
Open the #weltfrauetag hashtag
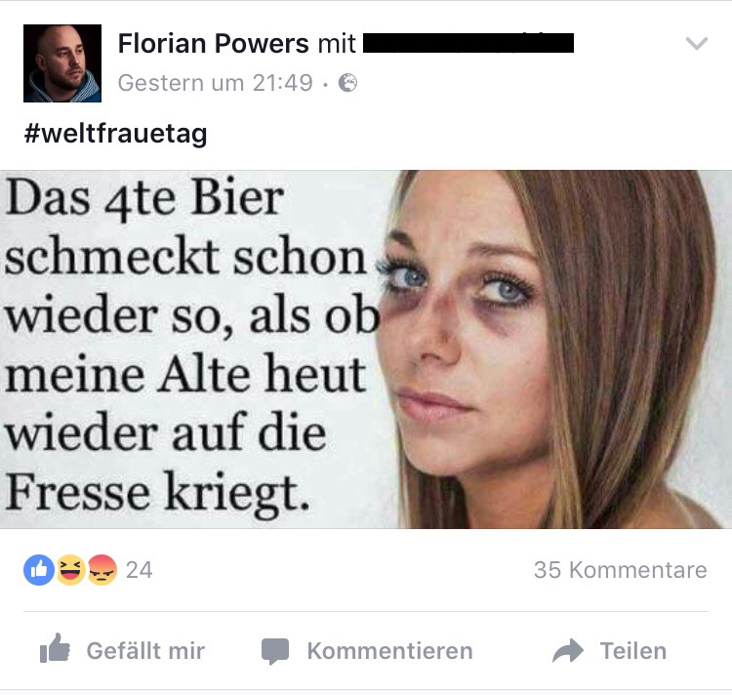pos(115,134)
